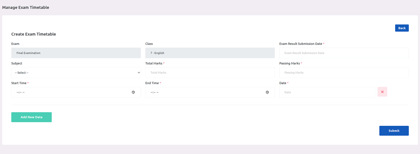Expand the Subject select dropdown
The image size is (420, 154).
point(76,73)
